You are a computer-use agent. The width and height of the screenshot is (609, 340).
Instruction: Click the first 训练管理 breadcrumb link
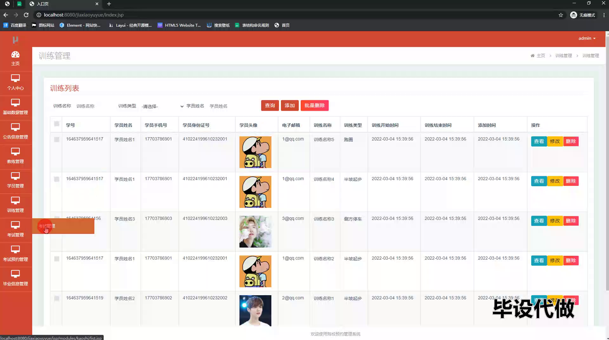(563, 56)
